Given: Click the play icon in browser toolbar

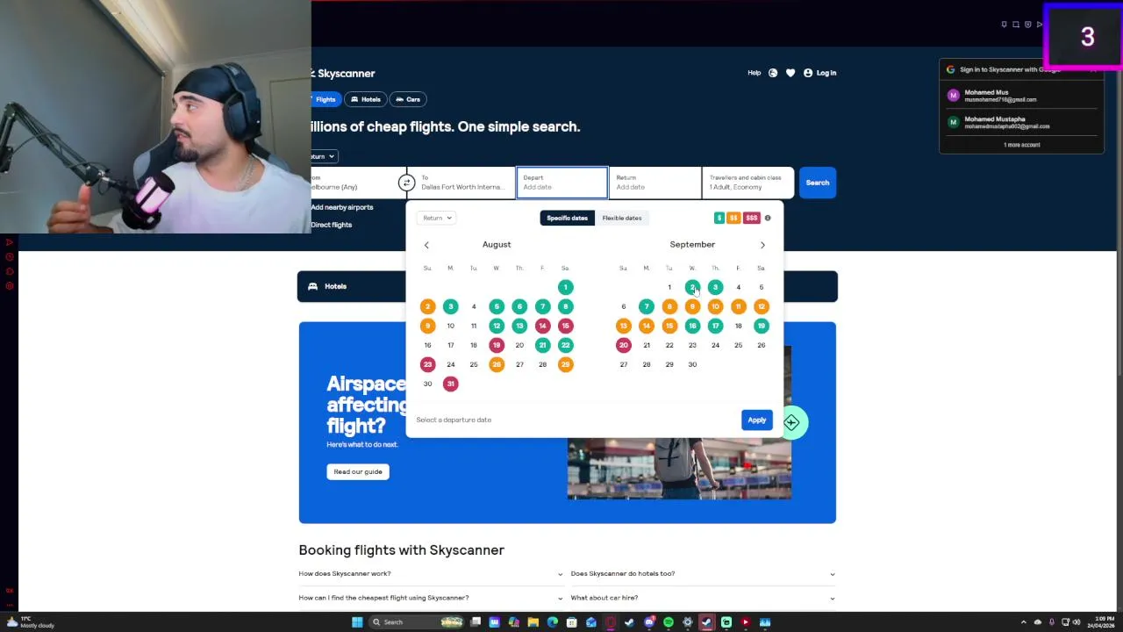Looking at the screenshot, I should pyautogui.click(x=1040, y=25).
